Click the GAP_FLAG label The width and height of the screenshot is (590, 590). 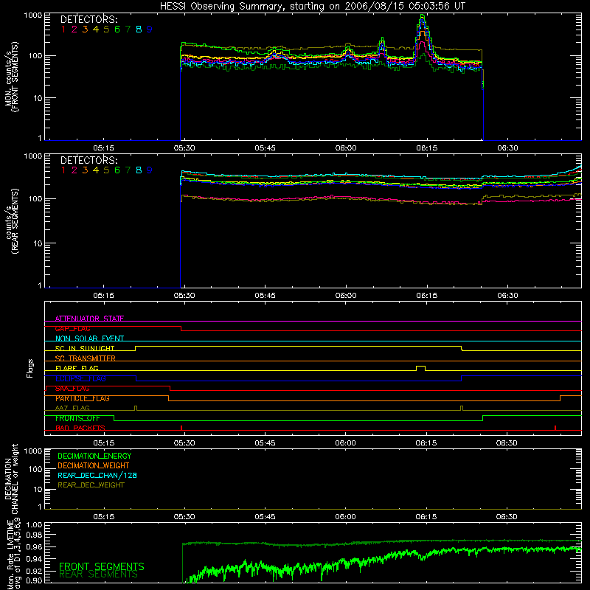72,328
